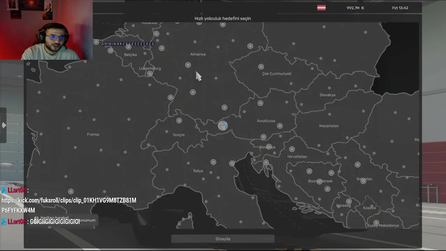
Task: Select the garage marker right of the Avusturya label
Action: 280,126
